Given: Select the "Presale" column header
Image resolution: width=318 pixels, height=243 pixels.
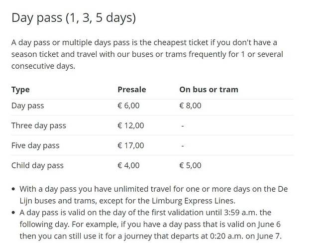Looking at the screenshot, I should coord(131,90).
